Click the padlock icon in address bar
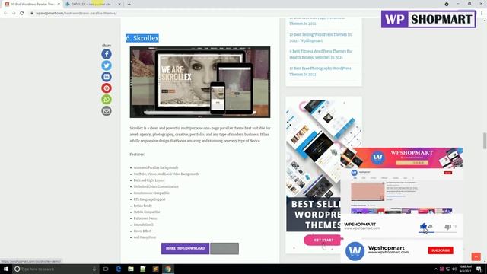Screen dimensions: 487x274 coord(32,14)
